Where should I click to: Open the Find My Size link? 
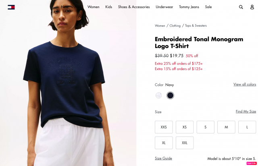[246, 111]
